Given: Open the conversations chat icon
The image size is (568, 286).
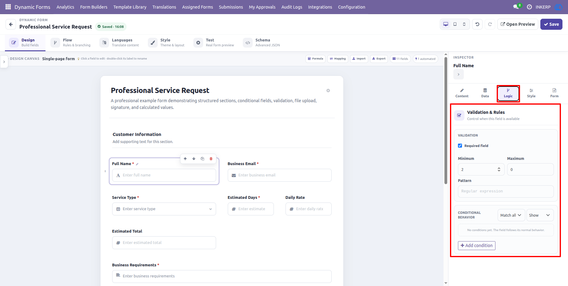Looking at the screenshot, I should pyautogui.click(x=516, y=7).
